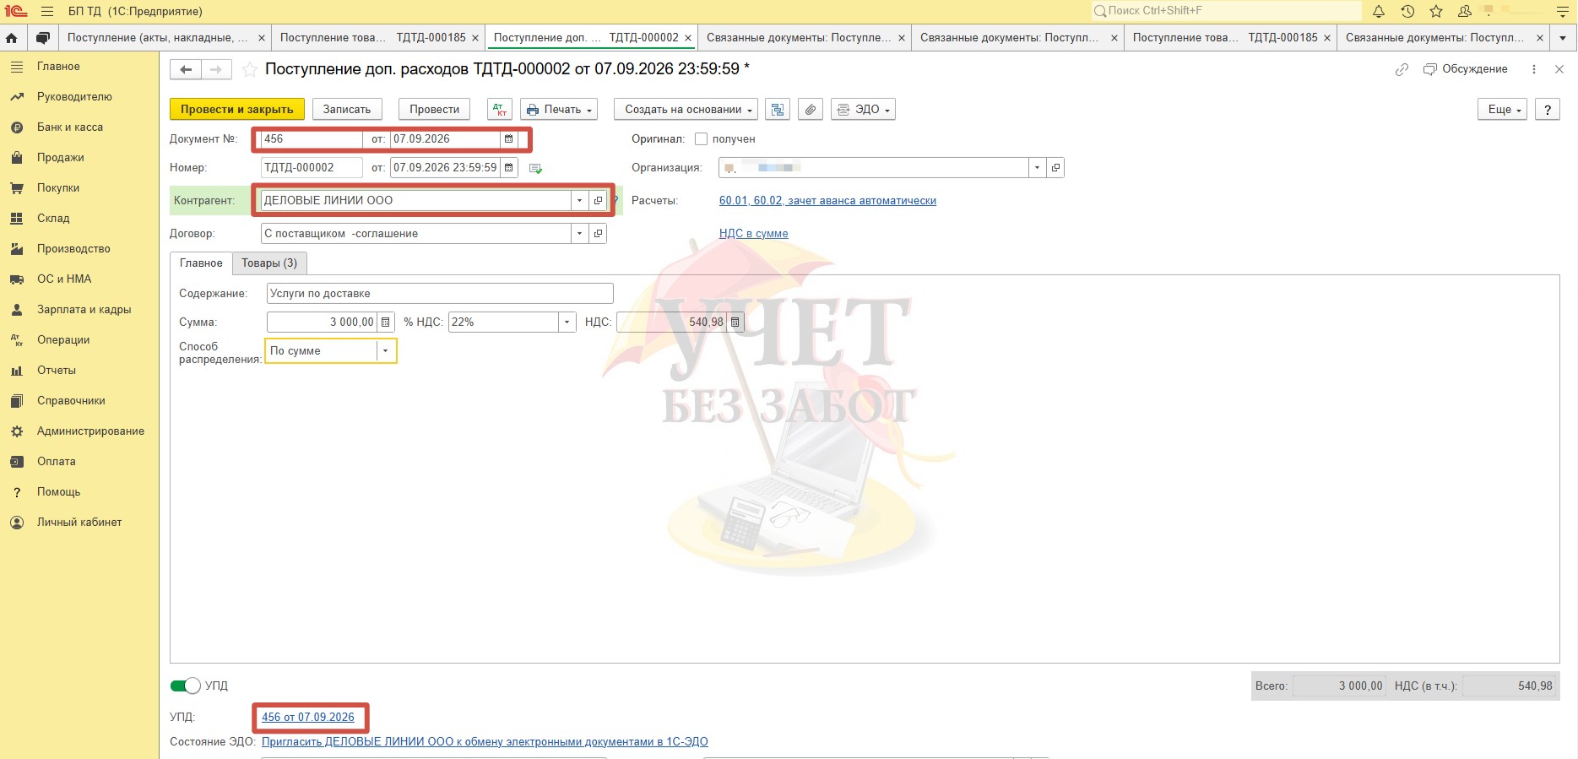Click the document structure icon next to Создать на основании
The width and height of the screenshot is (1578, 759).
[x=778, y=110]
